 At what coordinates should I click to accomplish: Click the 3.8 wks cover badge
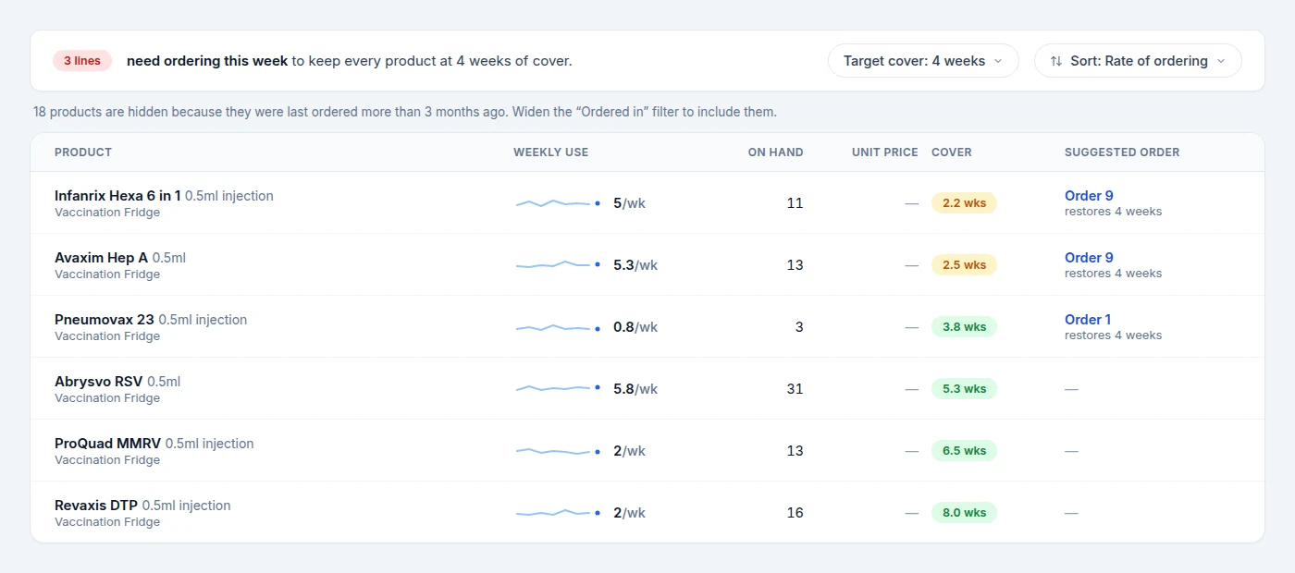point(964,327)
